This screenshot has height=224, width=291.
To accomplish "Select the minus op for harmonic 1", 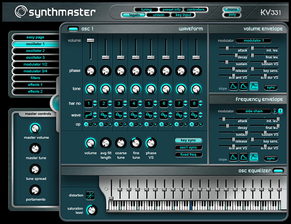I will [x=90, y=124].
